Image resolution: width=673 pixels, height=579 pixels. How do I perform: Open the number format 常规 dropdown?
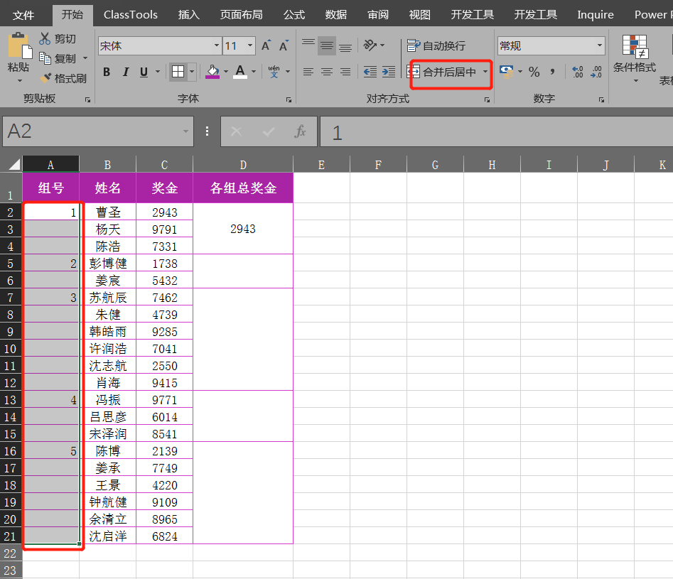click(x=600, y=45)
